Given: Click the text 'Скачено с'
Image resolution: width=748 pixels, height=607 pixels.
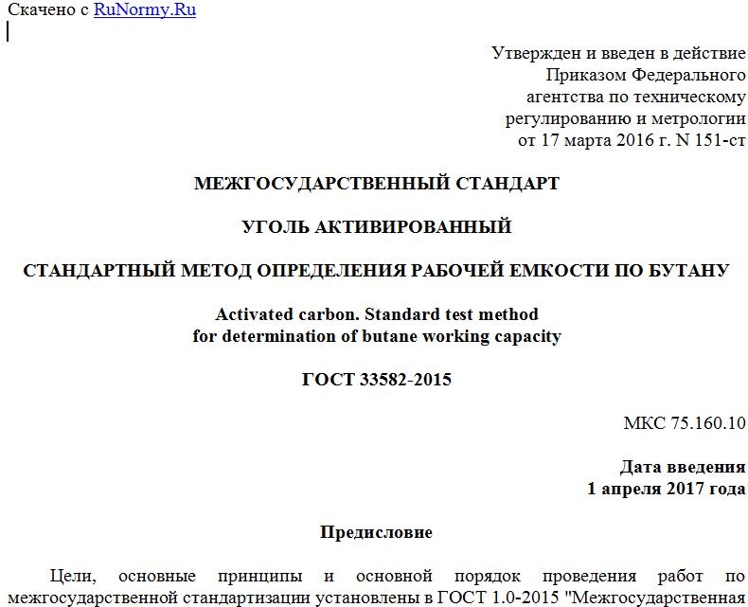Looking at the screenshot, I should tap(47, 10).
